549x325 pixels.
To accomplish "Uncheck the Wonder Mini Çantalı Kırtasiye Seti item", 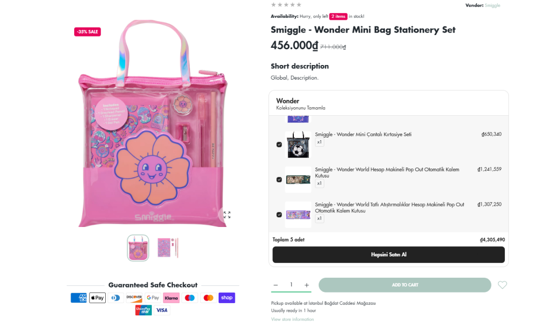I will (x=279, y=144).
